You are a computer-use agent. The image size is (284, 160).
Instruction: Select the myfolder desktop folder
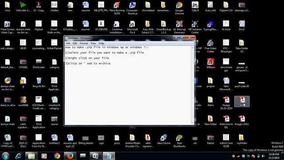(x=241, y=139)
